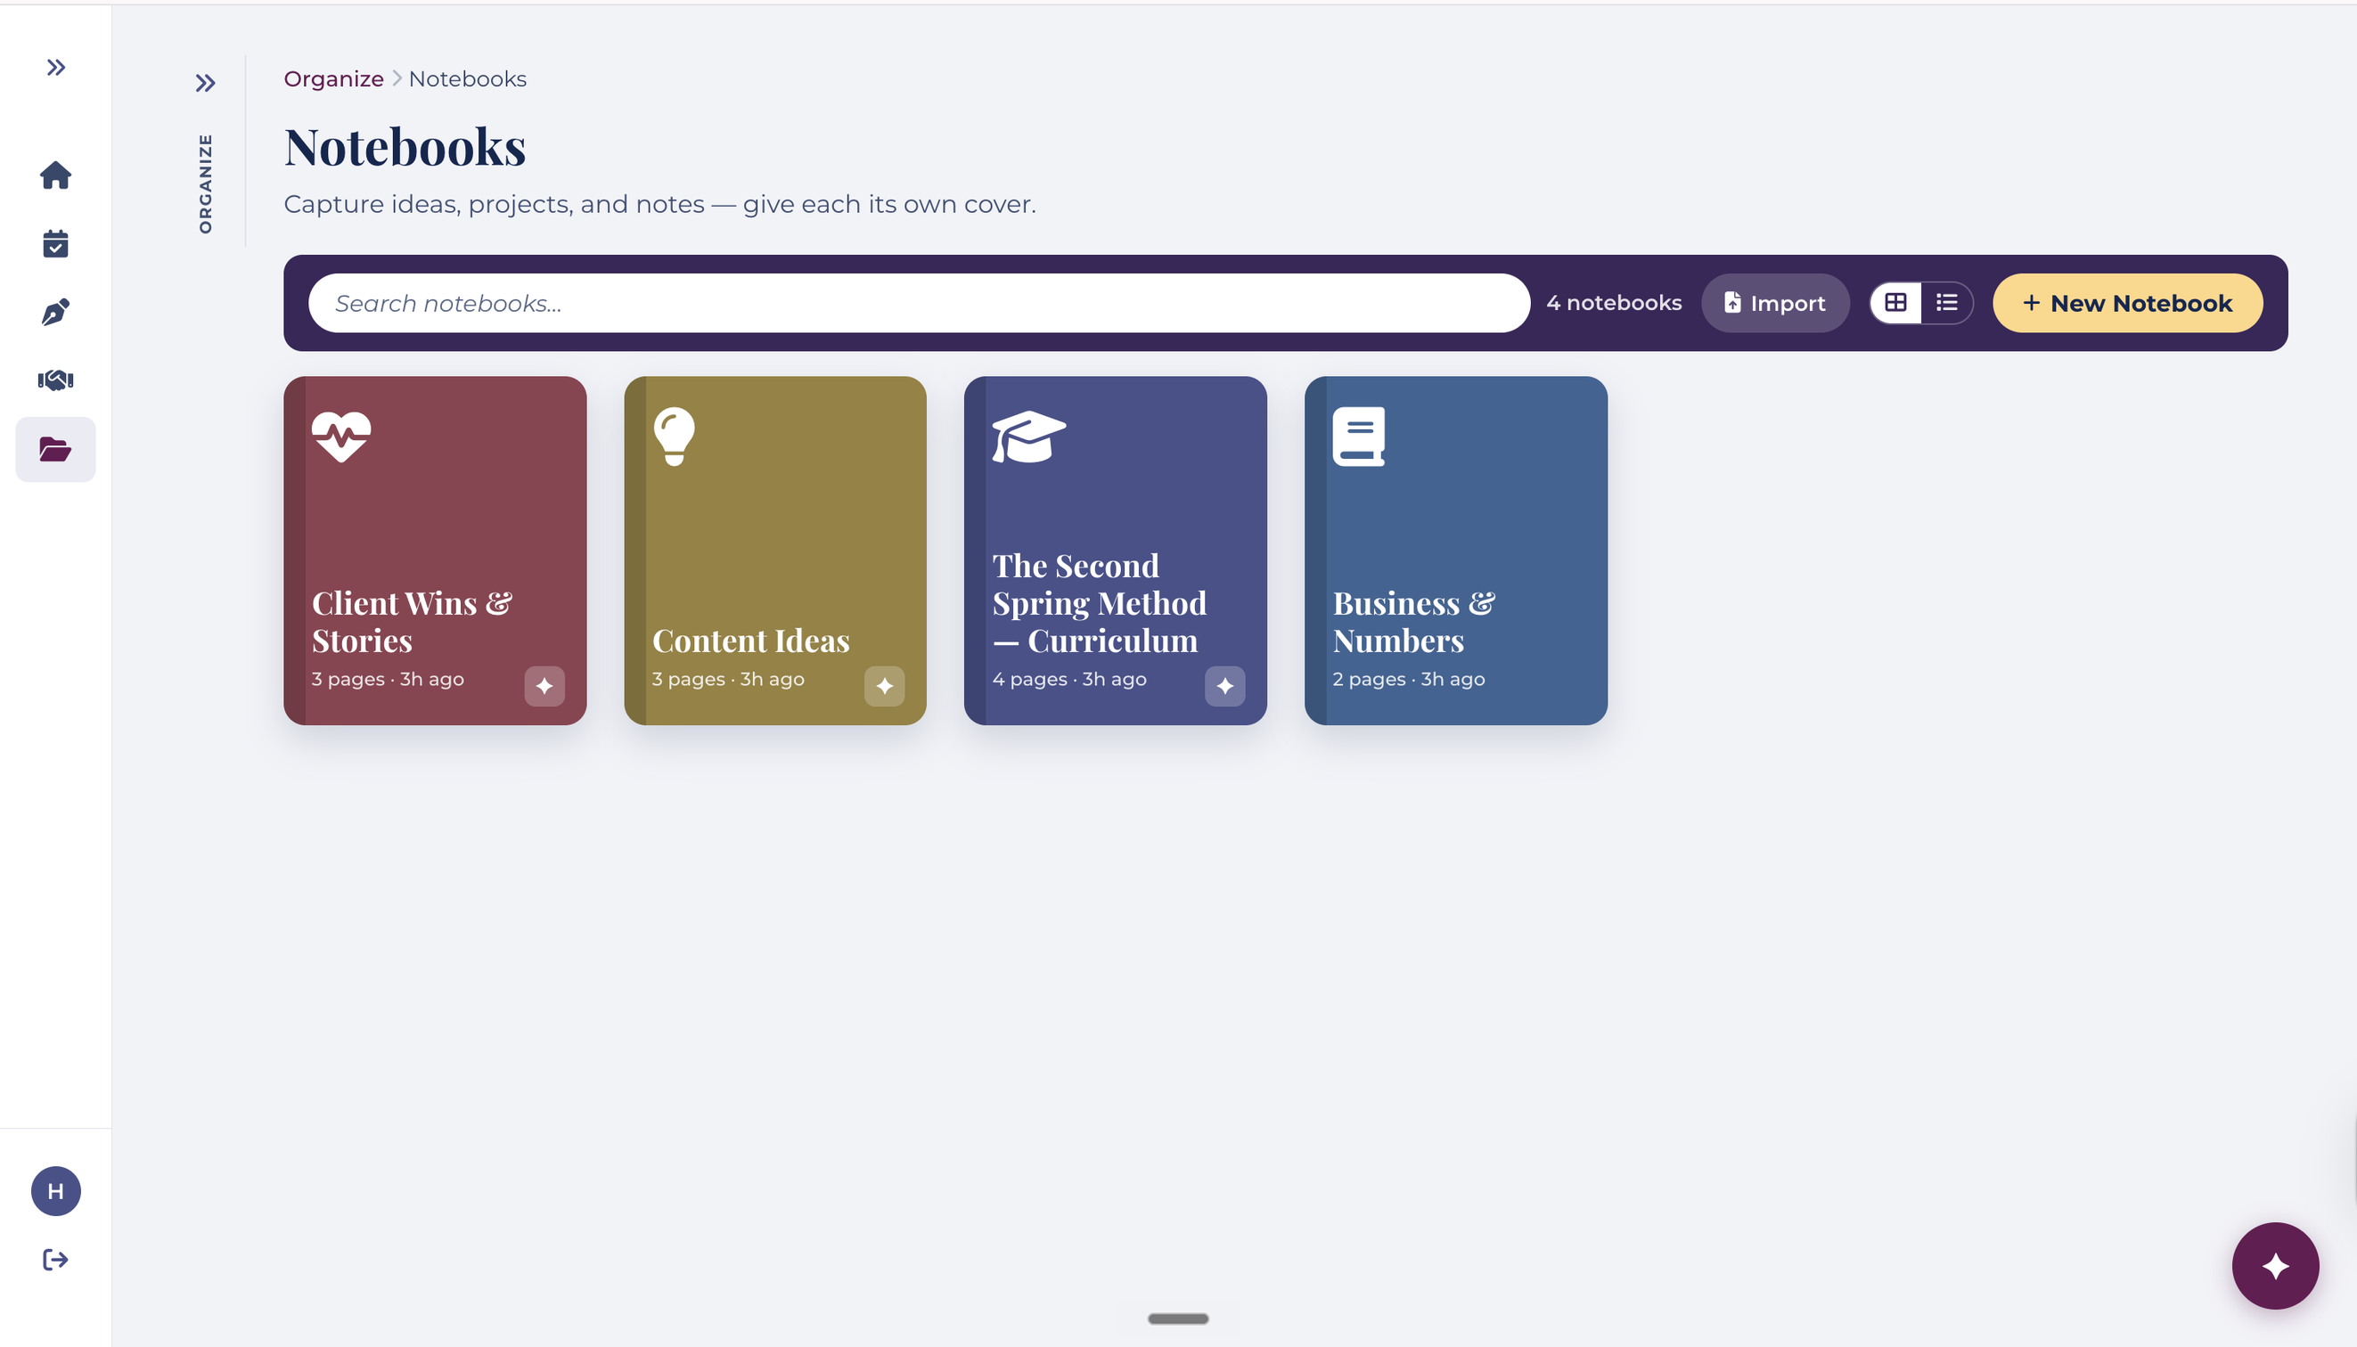Click sparkle icon on Content Ideas card
The width and height of the screenshot is (2357, 1347).
885,686
